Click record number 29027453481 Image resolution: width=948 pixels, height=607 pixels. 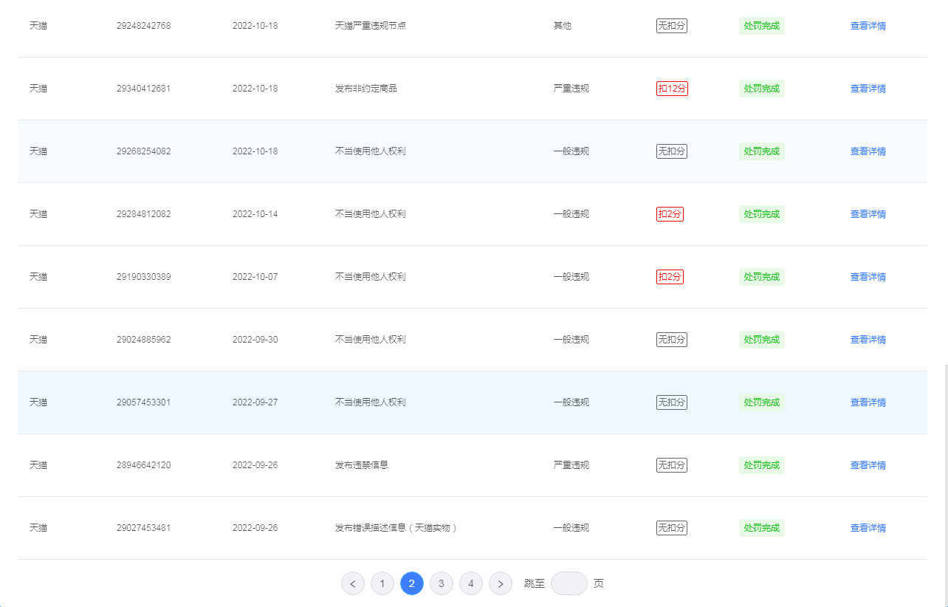tap(143, 528)
